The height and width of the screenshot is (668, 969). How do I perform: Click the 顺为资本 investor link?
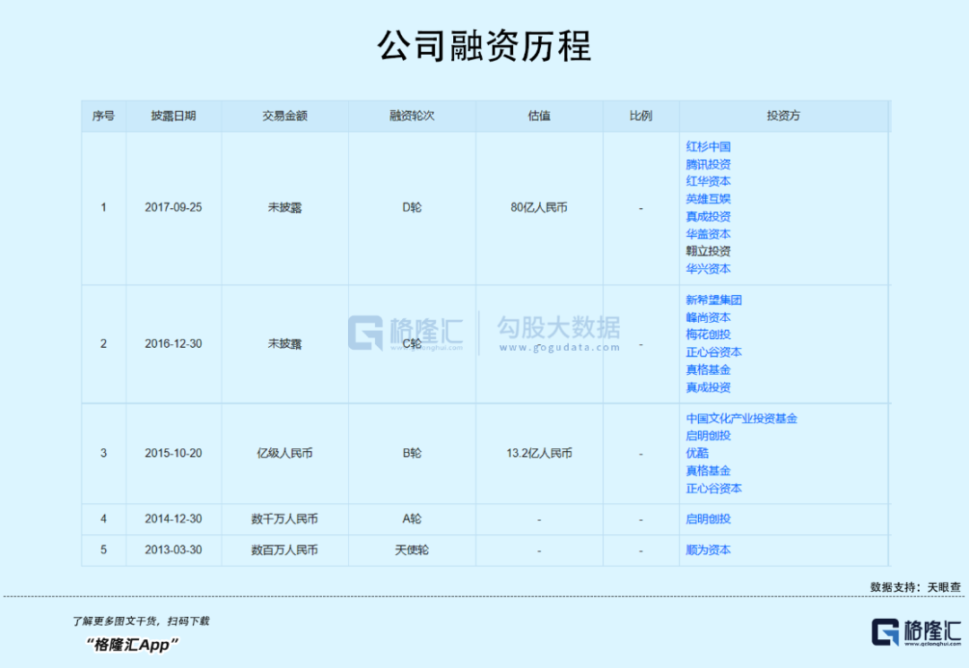708,550
